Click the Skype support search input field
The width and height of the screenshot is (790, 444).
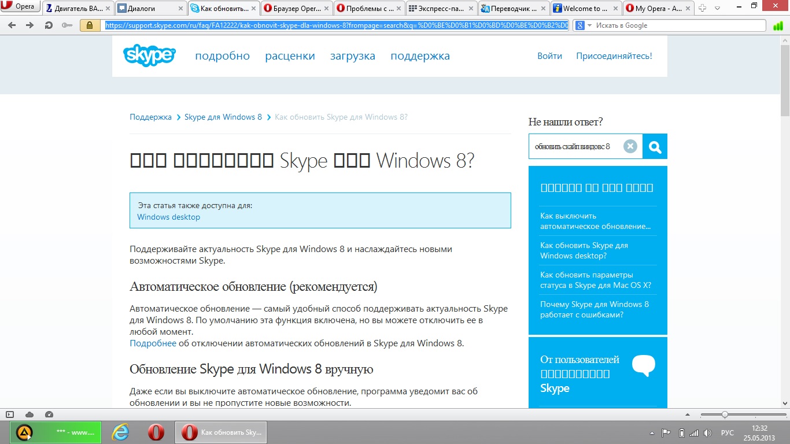575,146
